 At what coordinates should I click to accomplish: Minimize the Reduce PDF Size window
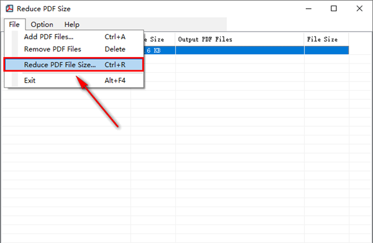pos(308,9)
